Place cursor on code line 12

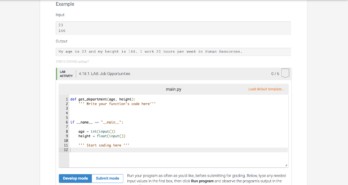tap(179, 150)
